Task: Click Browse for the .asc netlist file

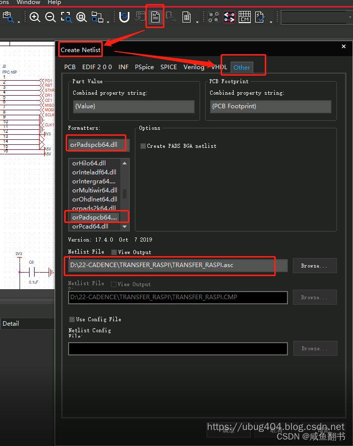Action: coord(314,266)
